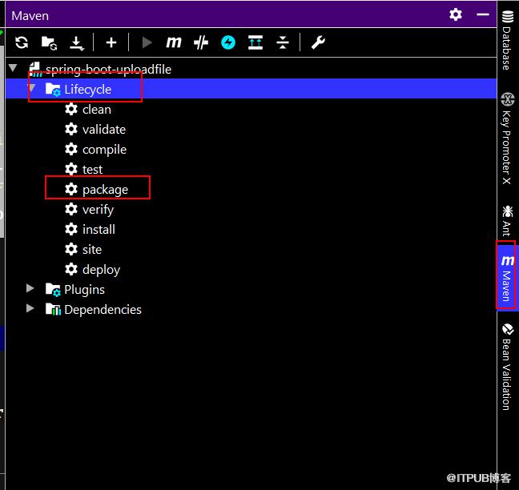Select the validate lifecycle goal
519x490 pixels.
pos(104,130)
